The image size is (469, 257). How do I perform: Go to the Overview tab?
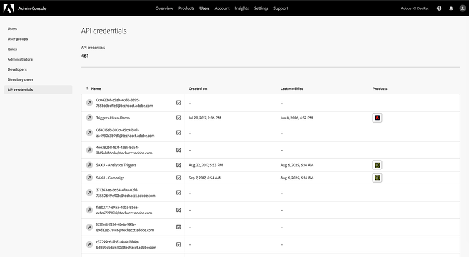point(164,8)
